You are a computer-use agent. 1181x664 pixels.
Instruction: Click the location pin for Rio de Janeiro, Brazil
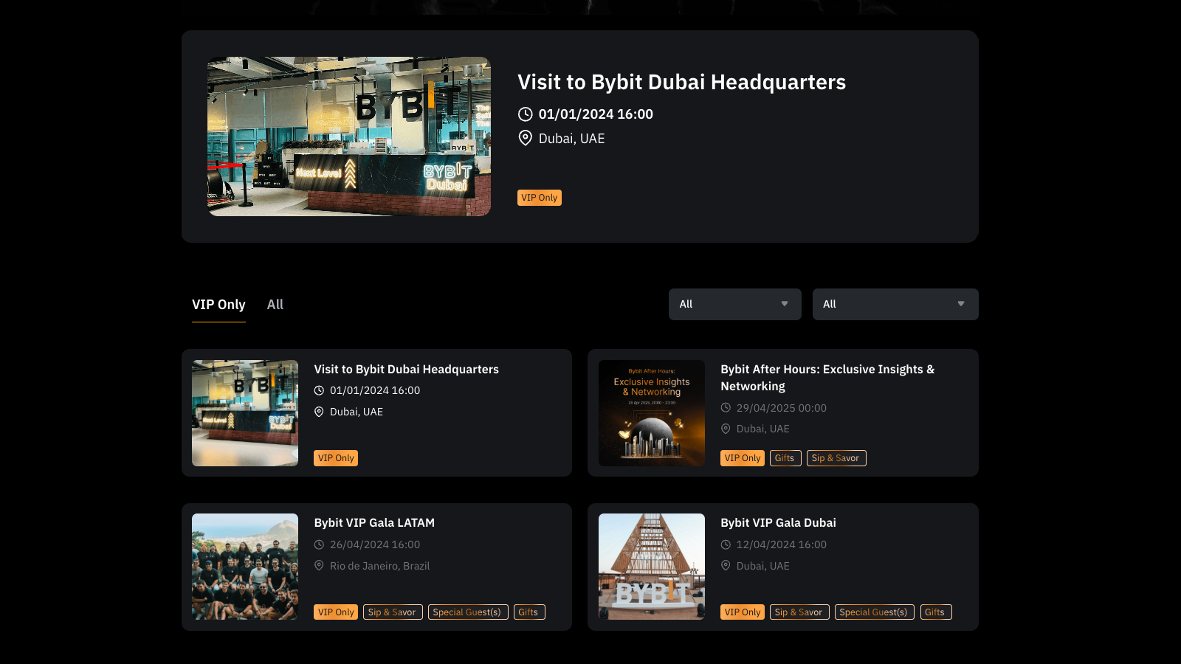point(319,566)
